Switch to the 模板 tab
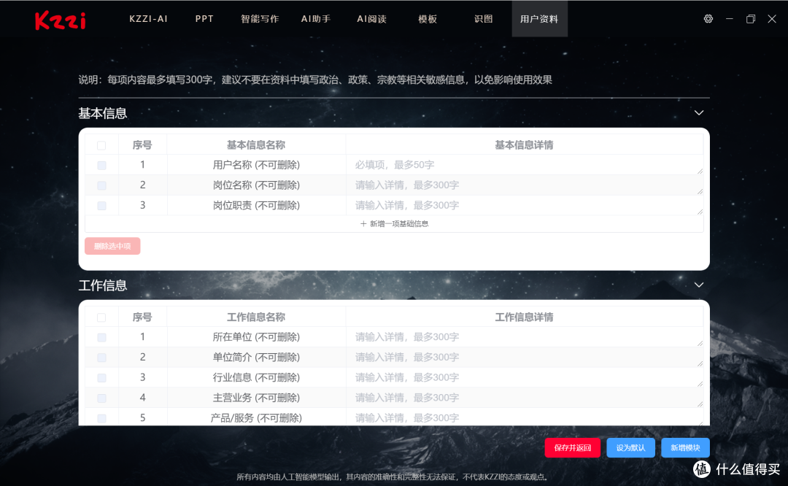The height and width of the screenshot is (486, 788). click(x=427, y=18)
